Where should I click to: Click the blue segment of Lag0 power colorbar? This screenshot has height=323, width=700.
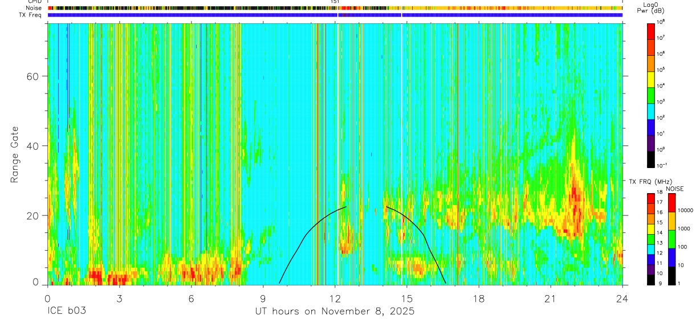coord(651,126)
